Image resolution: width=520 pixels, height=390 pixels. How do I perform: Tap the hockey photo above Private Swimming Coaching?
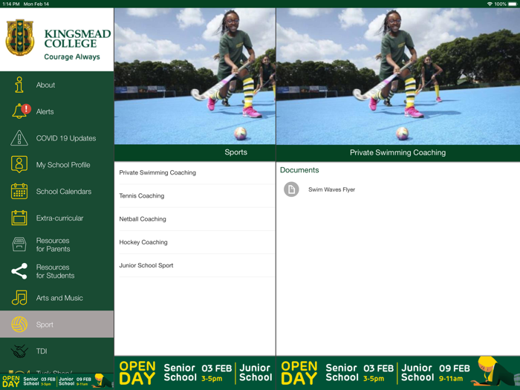398,77
